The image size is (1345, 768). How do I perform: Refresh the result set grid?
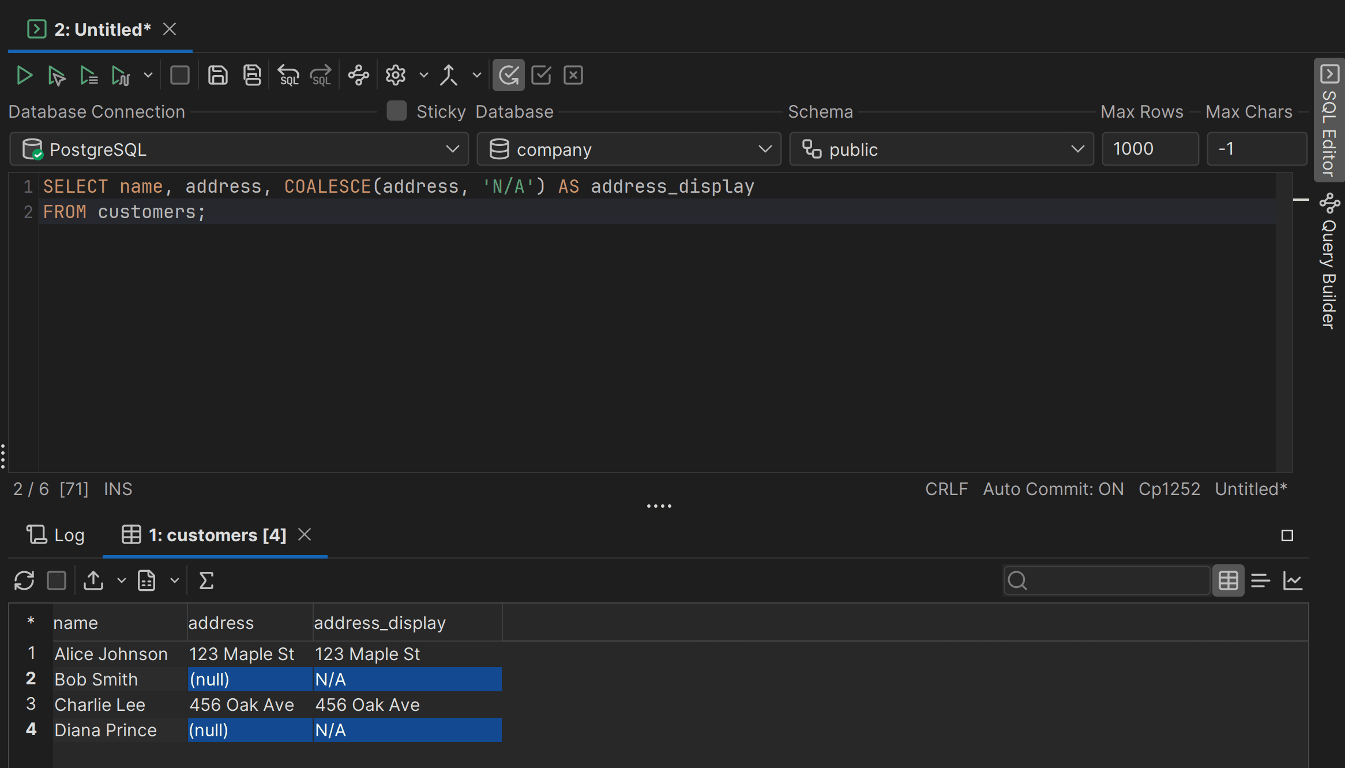pyautogui.click(x=24, y=580)
